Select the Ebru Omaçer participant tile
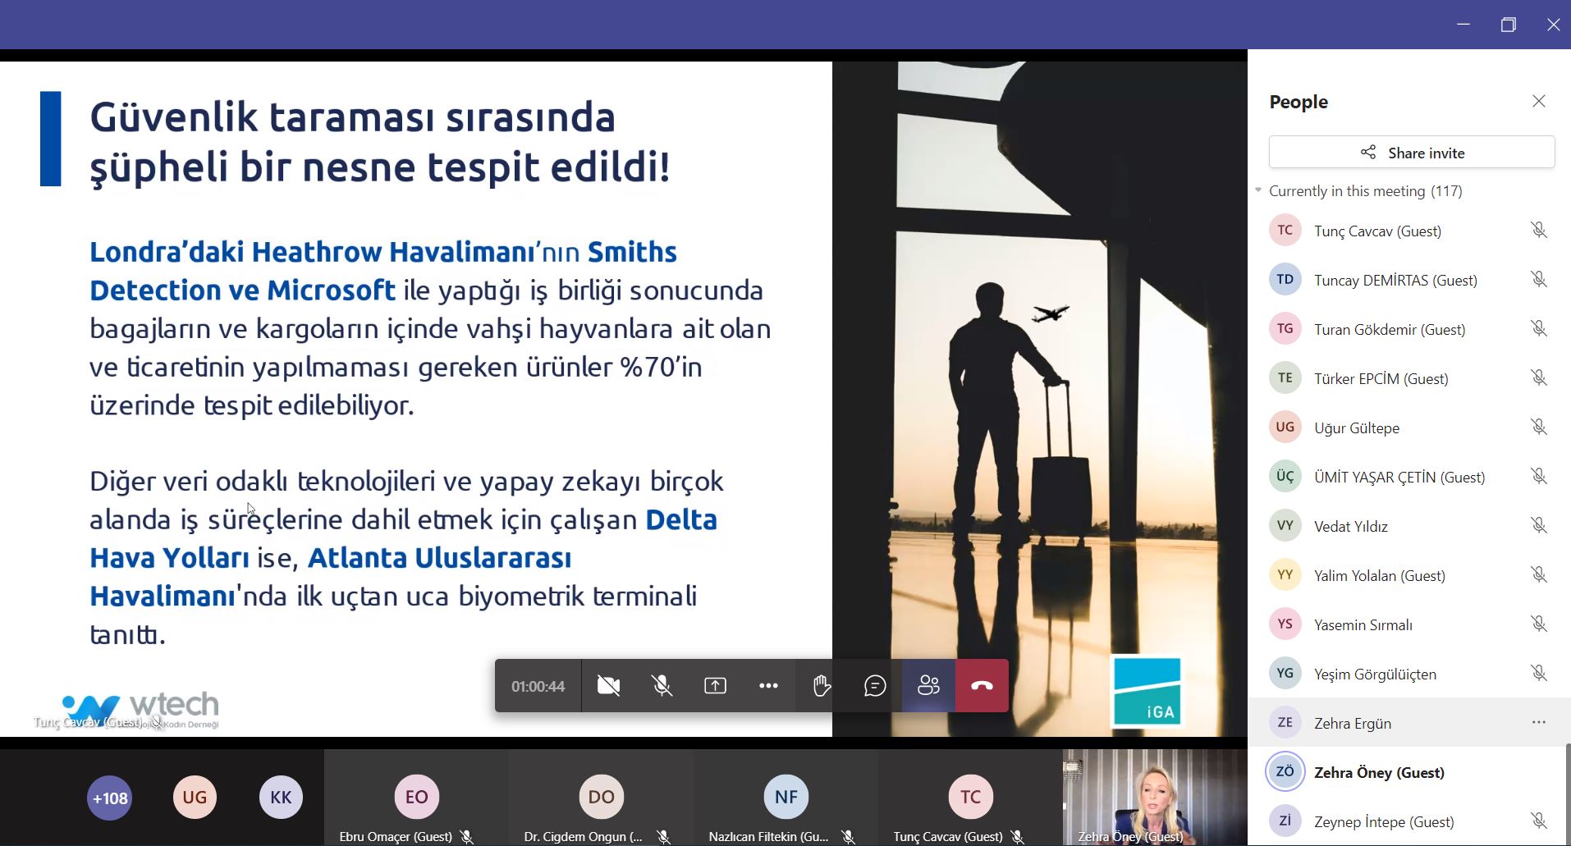 416,798
